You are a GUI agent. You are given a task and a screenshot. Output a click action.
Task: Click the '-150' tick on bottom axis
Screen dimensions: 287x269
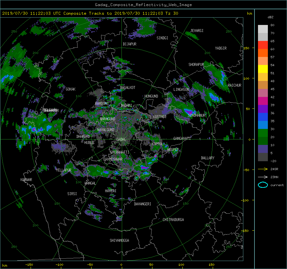pyautogui.click(x=29, y=265)
